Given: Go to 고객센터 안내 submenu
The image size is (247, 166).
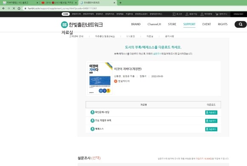Looking at the screenshot, I should pos(76,36).
